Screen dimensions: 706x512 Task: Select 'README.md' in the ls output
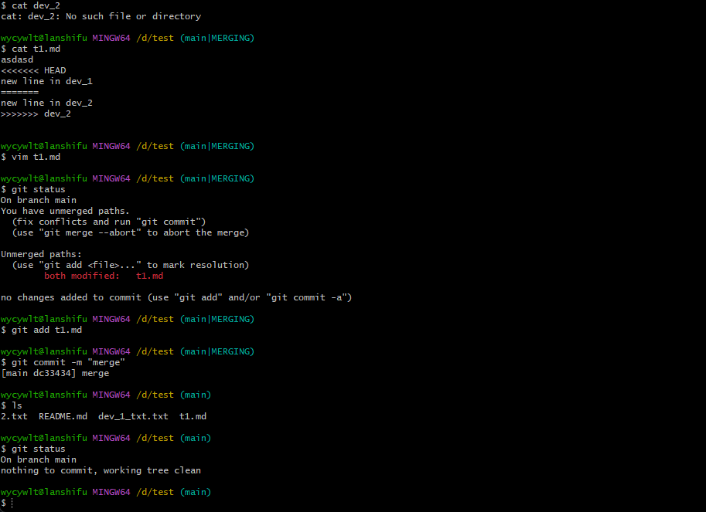(x=63, y=416)
